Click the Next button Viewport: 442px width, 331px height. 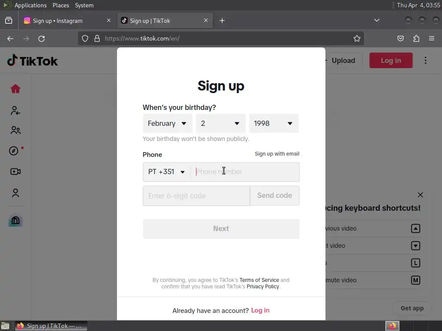[221, 228]
